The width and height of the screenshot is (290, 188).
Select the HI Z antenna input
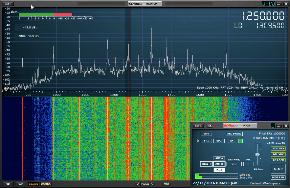point(219,170)
